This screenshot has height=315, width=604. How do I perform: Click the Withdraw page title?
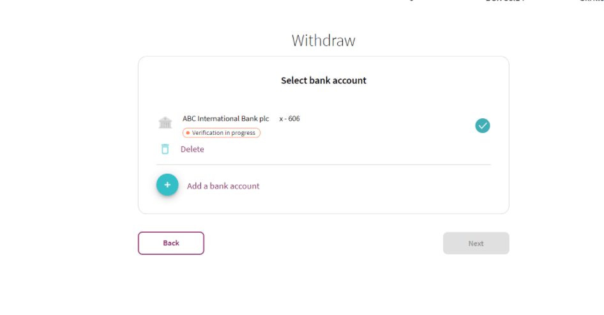(324, 40)
